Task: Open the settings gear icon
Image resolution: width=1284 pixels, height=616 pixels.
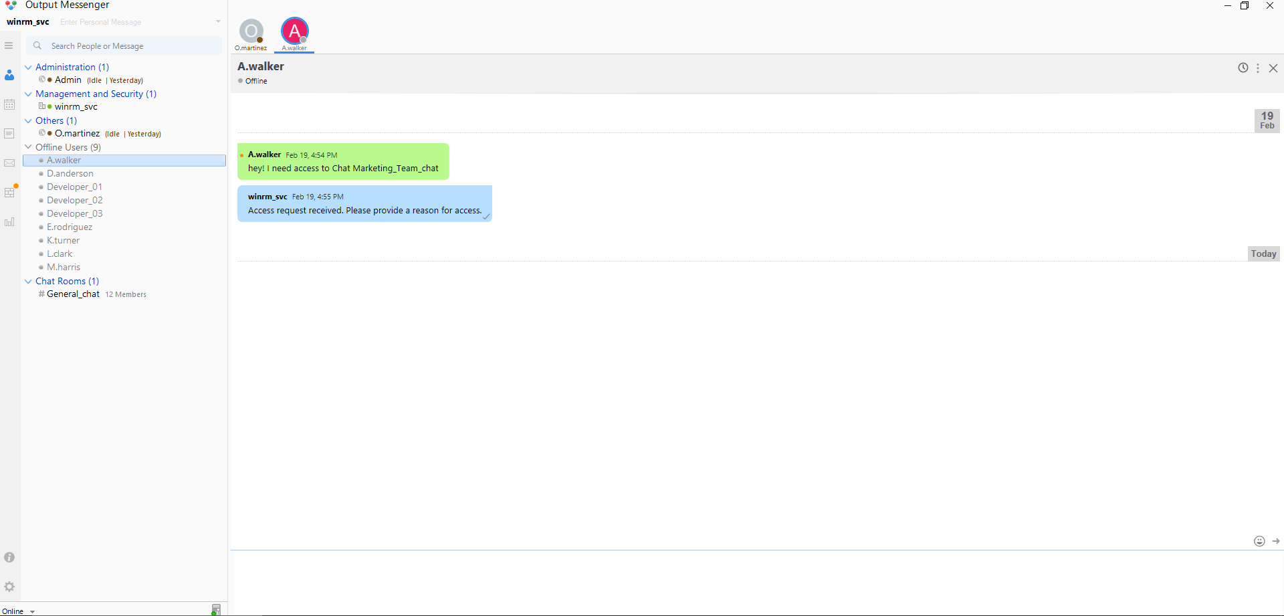Action: click(x=9, y=587)
